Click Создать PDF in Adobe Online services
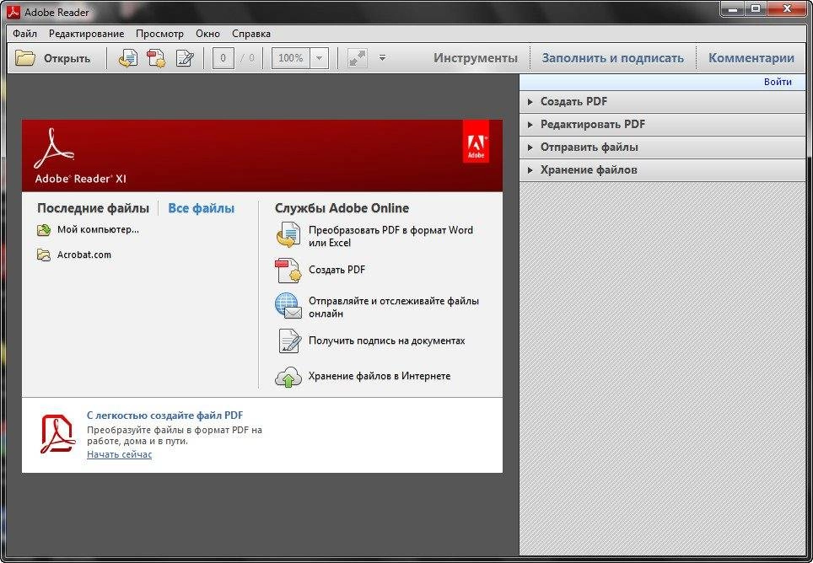 tap(337, 270)
